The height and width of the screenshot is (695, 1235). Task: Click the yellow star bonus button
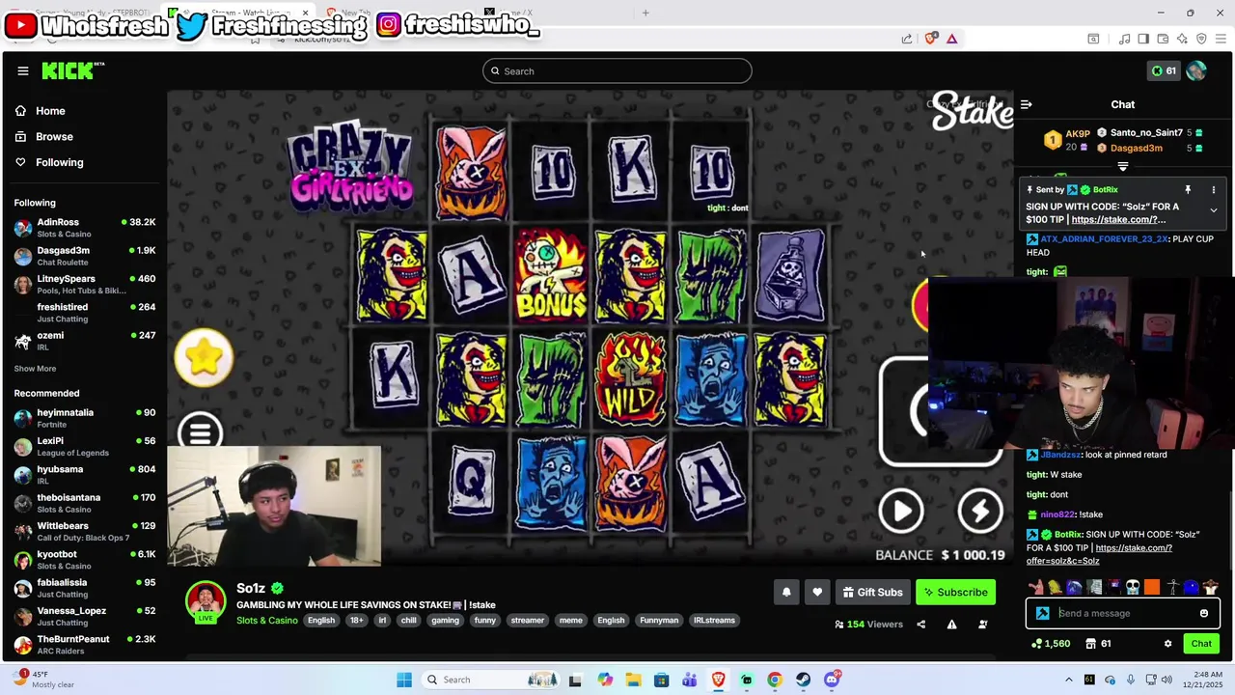pos(204,357)
